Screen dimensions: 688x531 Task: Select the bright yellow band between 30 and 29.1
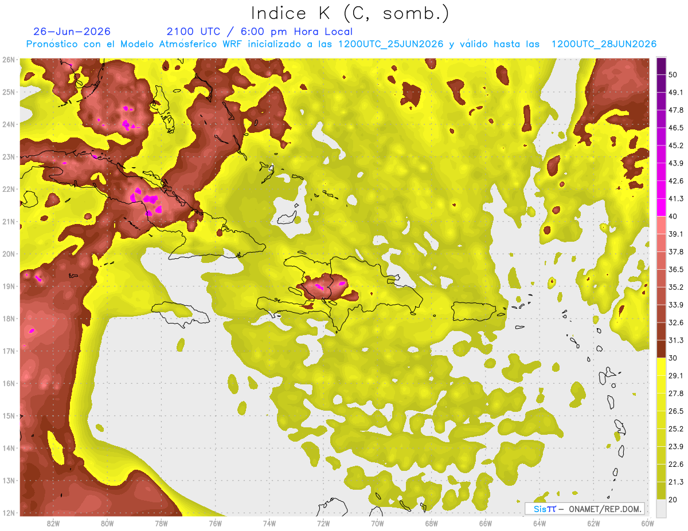tap(661, 367)
